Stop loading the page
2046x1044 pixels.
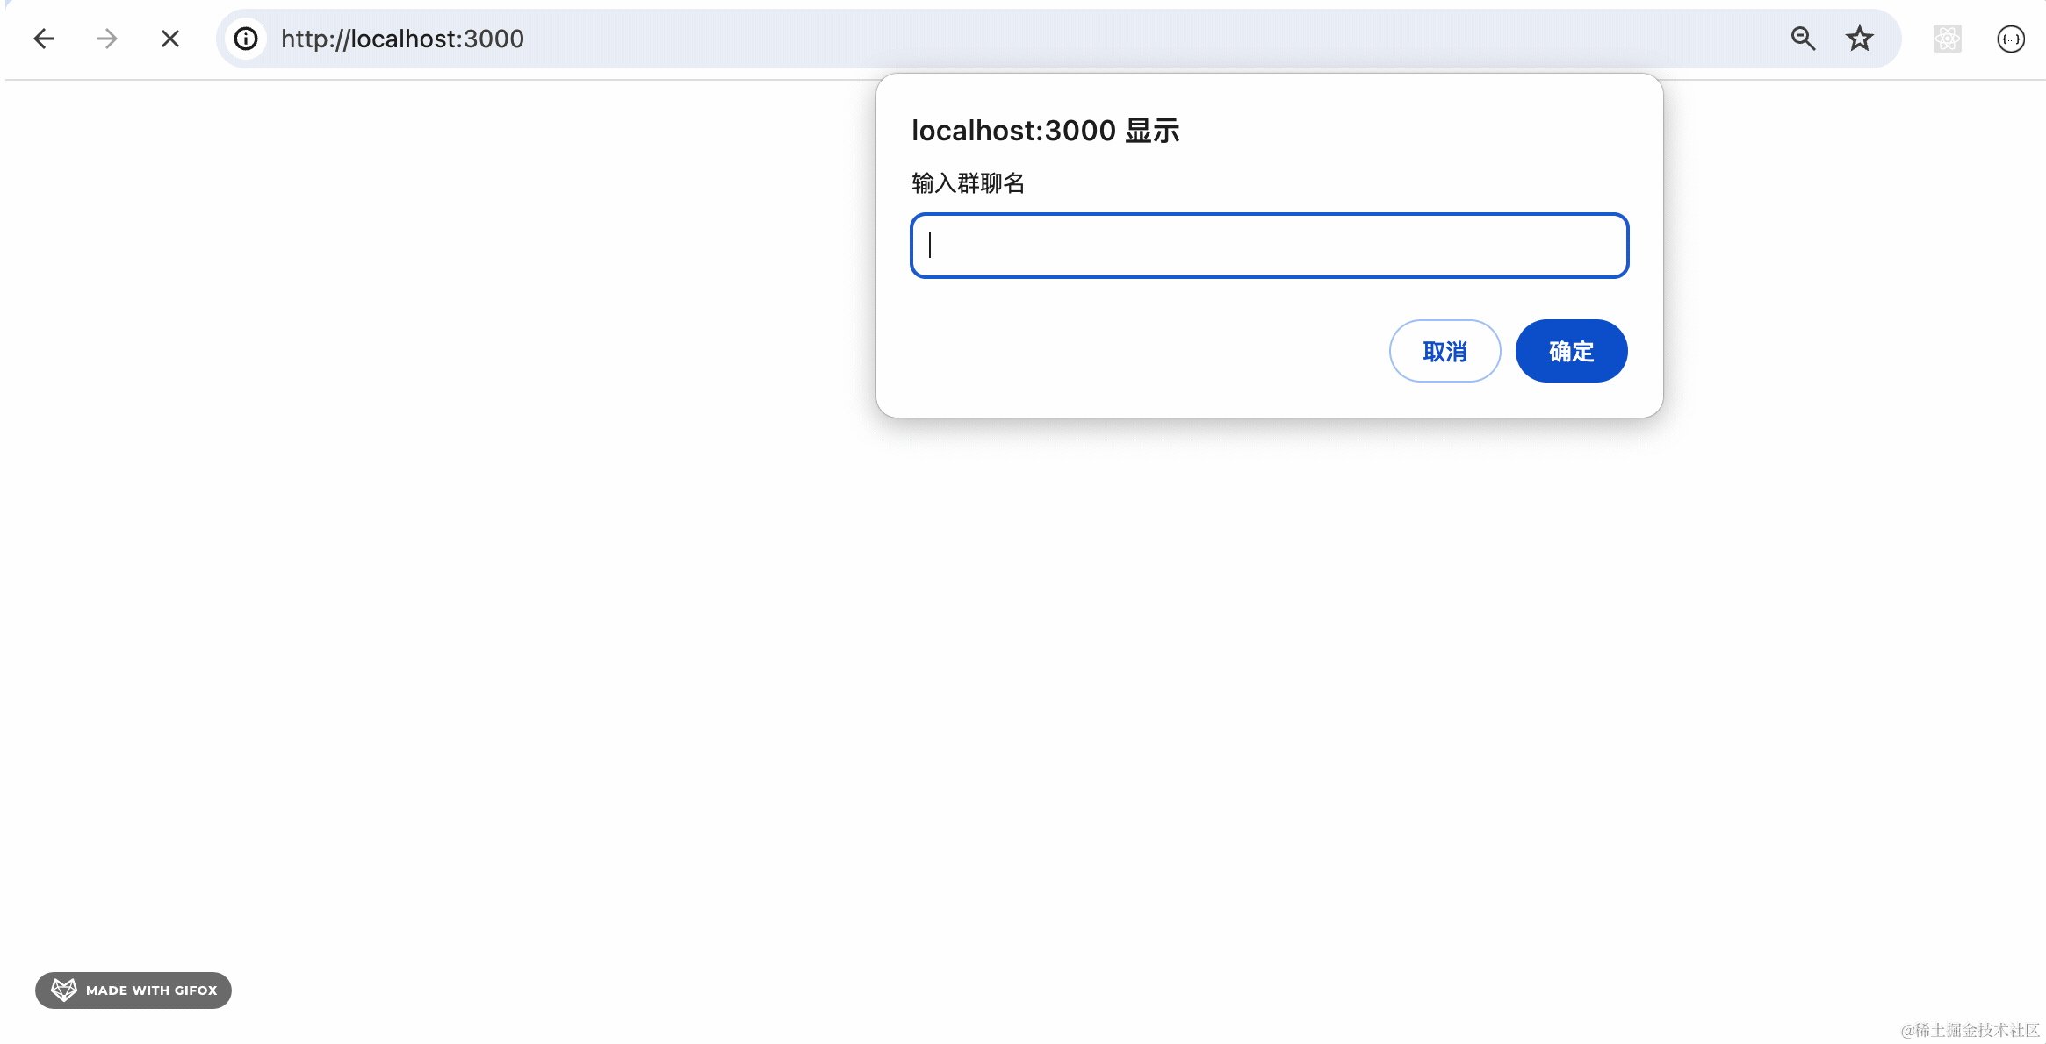170,39
